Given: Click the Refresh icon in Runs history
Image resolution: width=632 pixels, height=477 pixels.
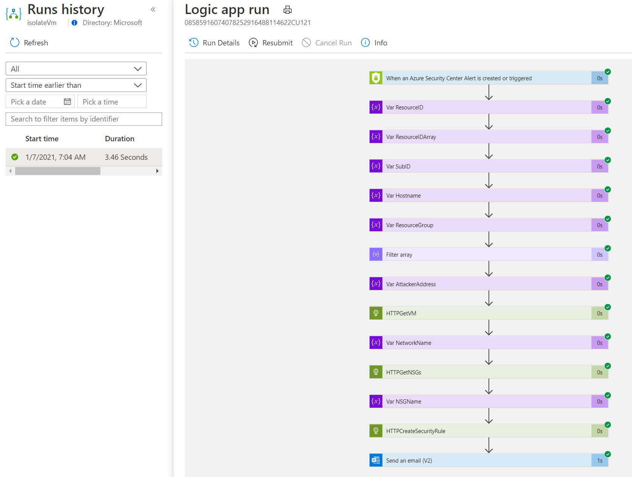Looking at the screenshot, I should point(15,42).
